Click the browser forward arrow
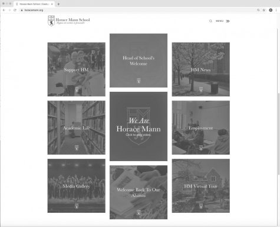280x227 pixels. tap(9, 10)
